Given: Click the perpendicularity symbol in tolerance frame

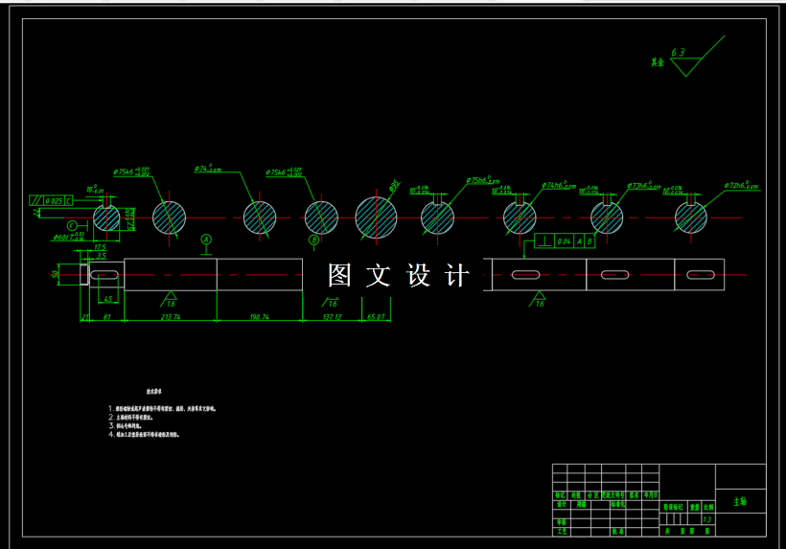Looking at the screenshot, I should coord(544,241).
